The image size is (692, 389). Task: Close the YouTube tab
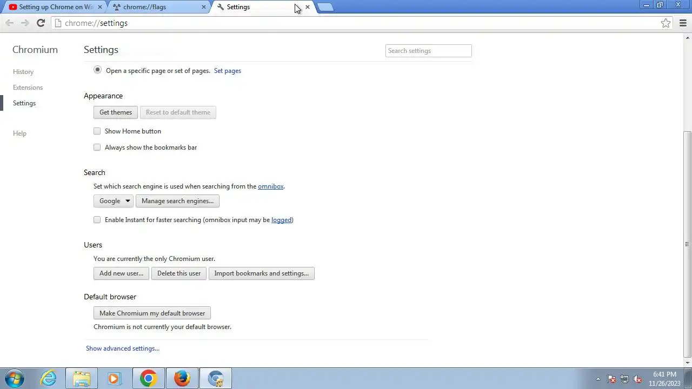point(99,7)
